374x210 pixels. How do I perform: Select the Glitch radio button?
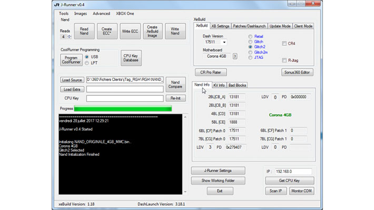250,42
